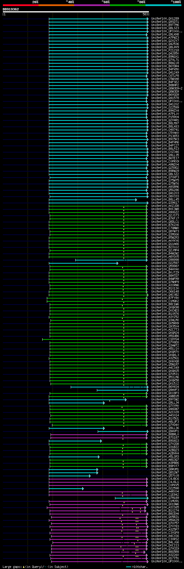Viewport: 184px width, 569px height.
Task: Select hit label UniRef100_B8BRL0
Action: 165,434
